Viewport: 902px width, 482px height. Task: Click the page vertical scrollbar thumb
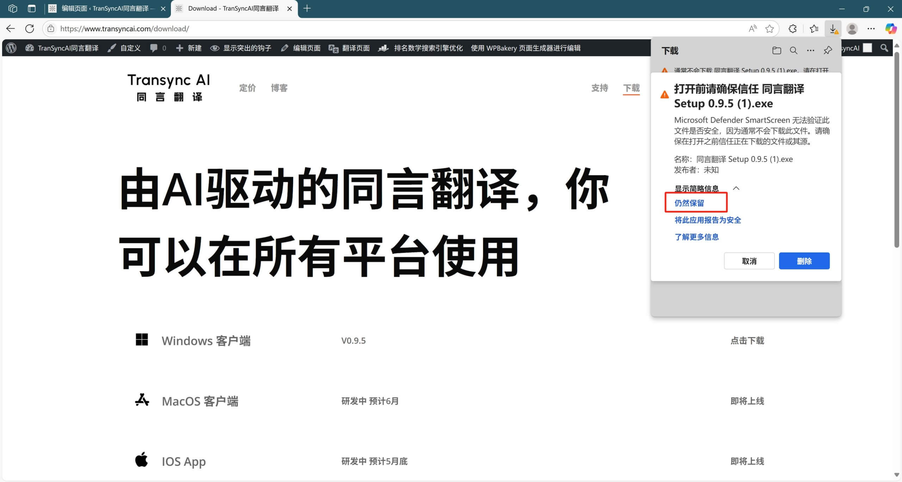click(x=897, y=150)
